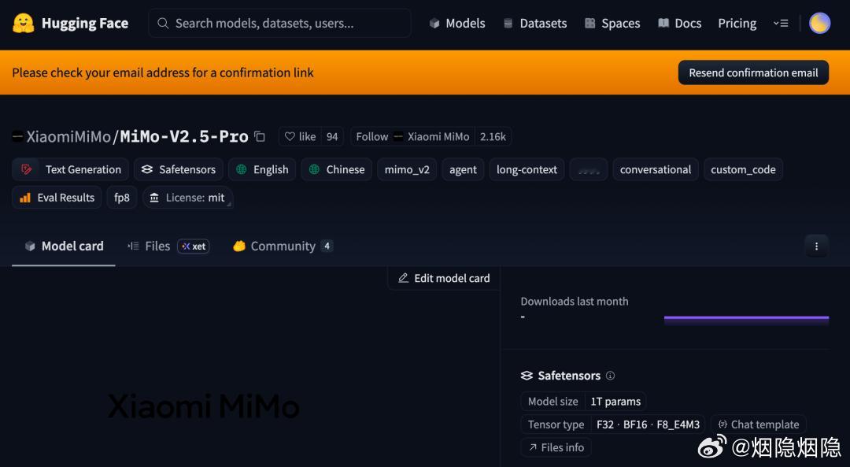The width and height of the screenshot is (850, 467).
Task: Click the Xiaomi MiMo banner image
Action: pos(203,406)
